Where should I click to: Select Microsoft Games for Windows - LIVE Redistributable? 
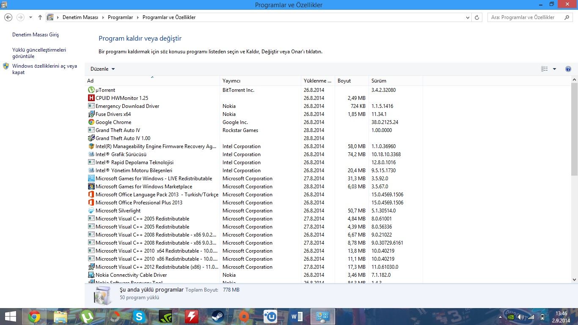pyautogui.click(x=255, y=179)
